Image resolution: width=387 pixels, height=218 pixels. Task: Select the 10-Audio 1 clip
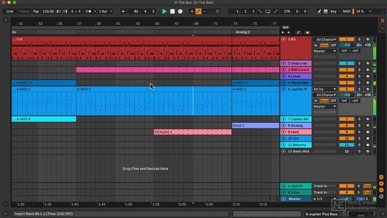point(192,132)
